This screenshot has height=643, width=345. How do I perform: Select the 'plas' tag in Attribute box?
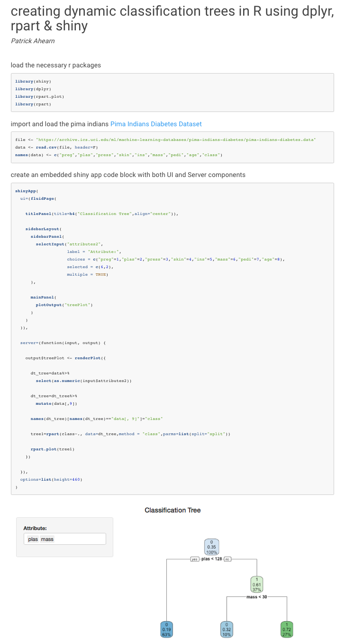[x=33, y=539]
